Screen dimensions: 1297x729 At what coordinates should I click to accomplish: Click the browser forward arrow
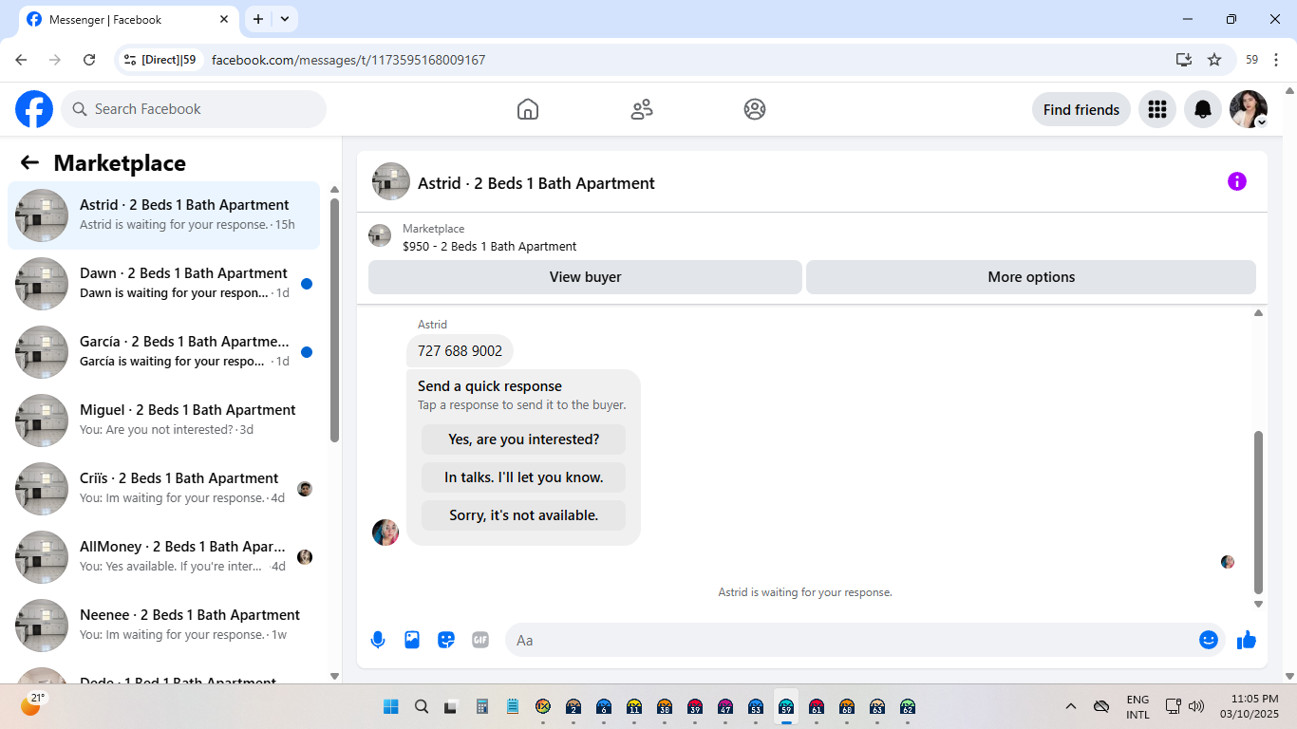(x=55, y=60)
